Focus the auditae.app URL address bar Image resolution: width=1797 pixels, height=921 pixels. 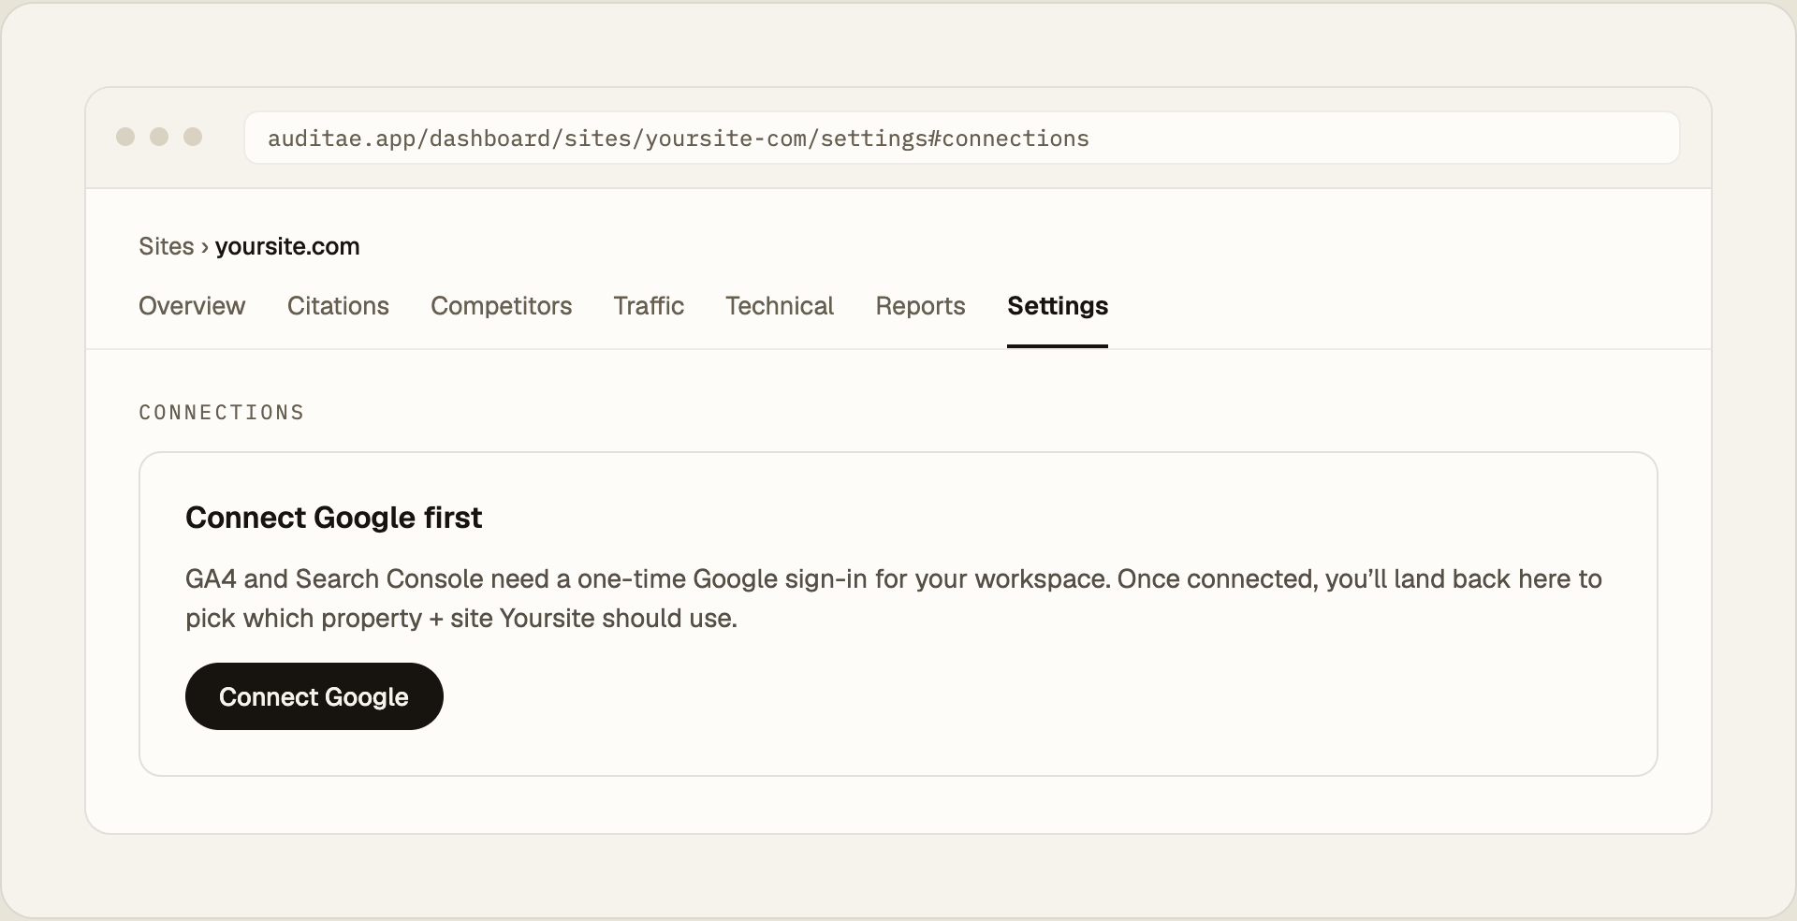coord(962,139)
